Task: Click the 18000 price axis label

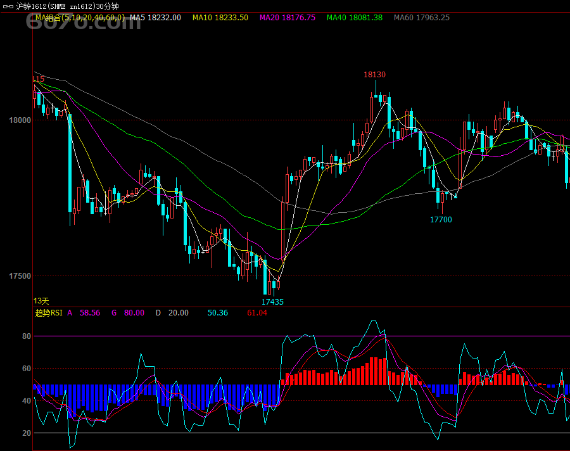Action: 19,120
